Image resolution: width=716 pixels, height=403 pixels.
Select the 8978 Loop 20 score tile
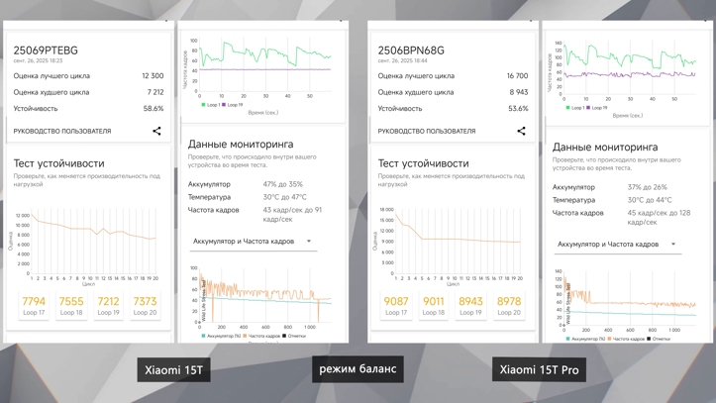509,306
